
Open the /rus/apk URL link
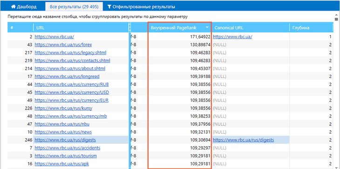click(62, 164)
